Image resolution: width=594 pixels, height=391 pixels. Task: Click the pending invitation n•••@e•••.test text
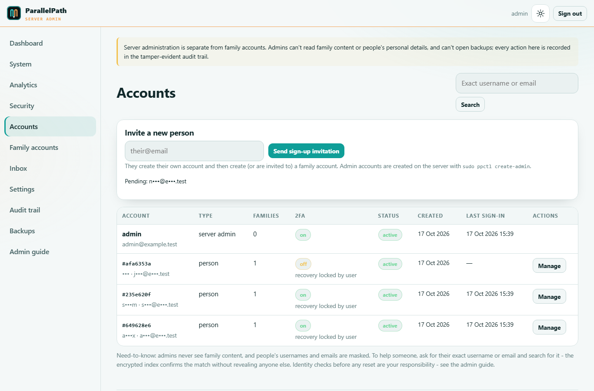click(x=168, y=182)
